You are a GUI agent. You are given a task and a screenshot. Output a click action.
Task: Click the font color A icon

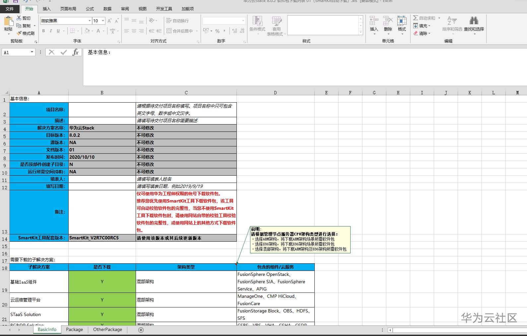click(98, 31)
